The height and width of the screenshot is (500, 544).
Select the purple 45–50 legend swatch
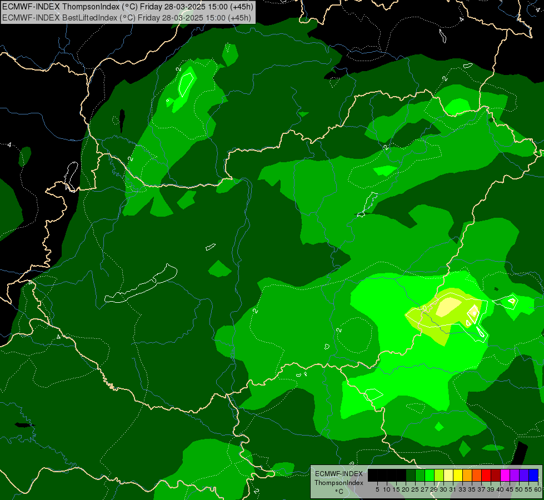515,475
